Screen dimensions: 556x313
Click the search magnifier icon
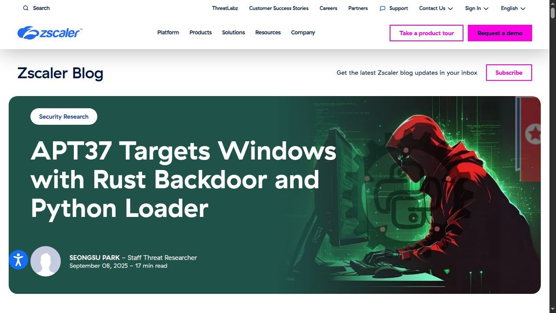pos(26,8)
